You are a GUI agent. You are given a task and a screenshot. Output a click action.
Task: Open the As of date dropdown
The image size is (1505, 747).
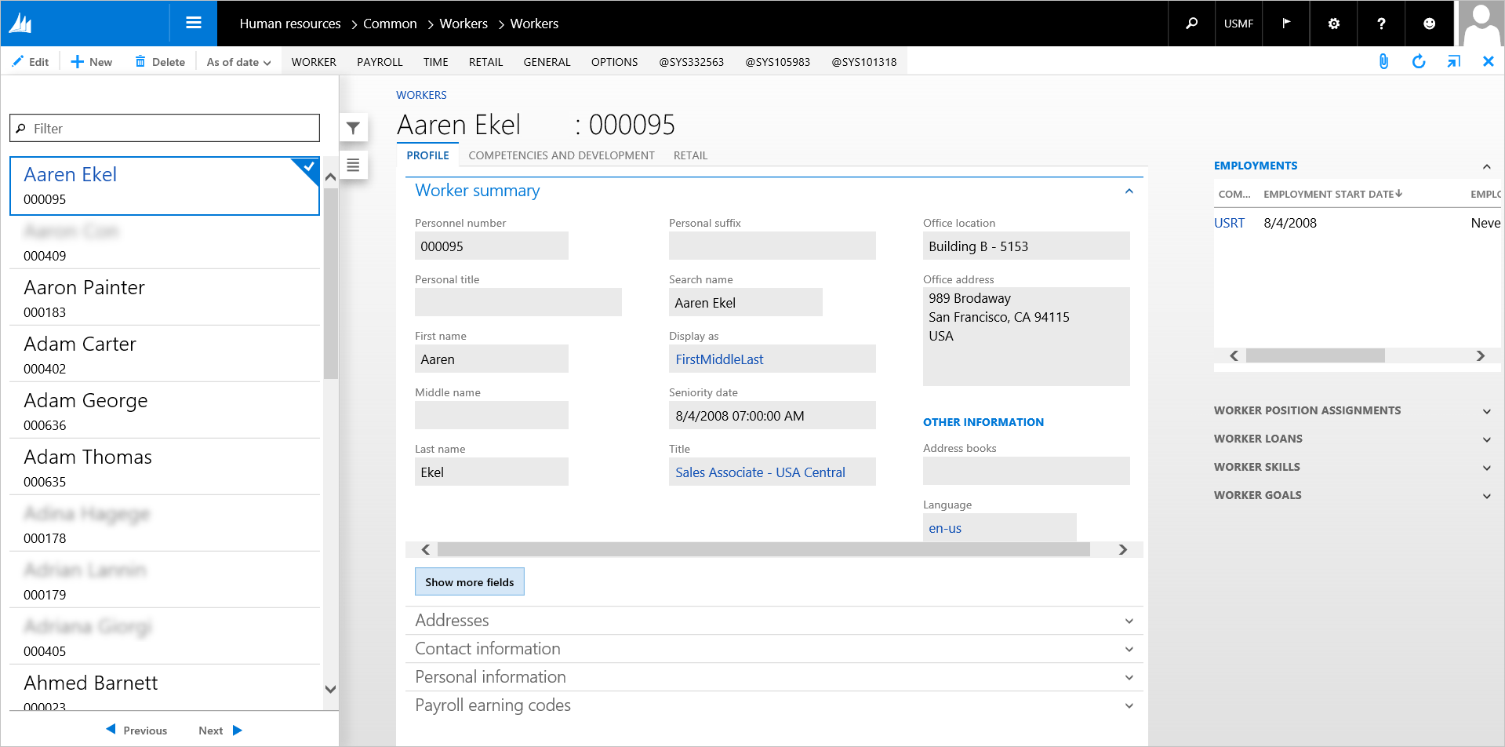coord(238,62)
